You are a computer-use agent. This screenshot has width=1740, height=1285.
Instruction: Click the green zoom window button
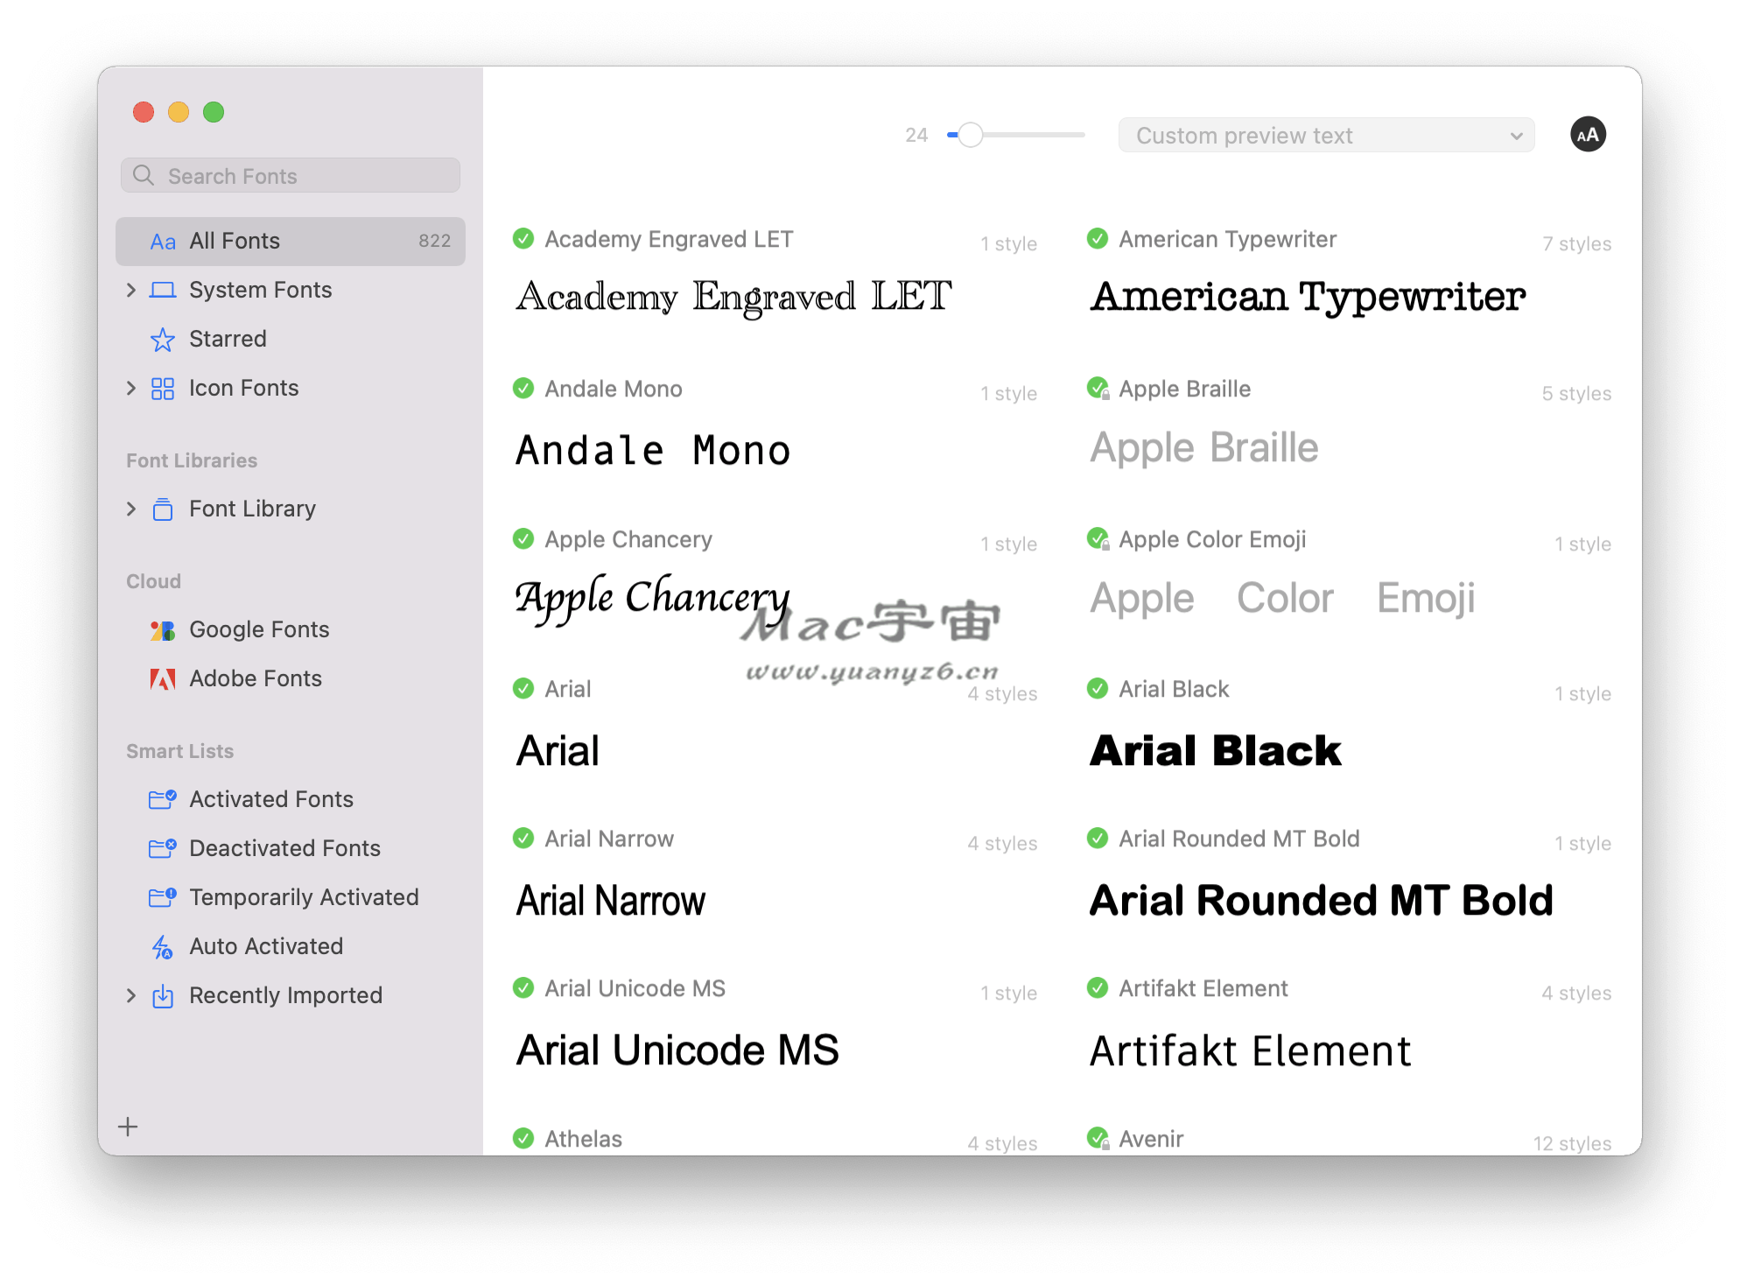click(214, 112)
